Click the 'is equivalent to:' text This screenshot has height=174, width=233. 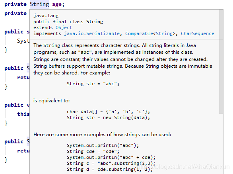pos(51,101)
